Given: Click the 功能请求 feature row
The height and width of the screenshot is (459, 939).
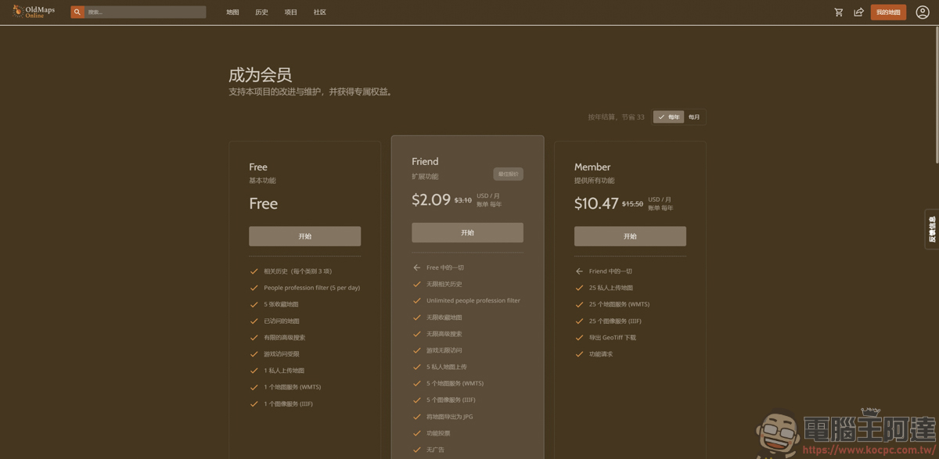Looking at the screenshot, I should (x=601, y=354).
